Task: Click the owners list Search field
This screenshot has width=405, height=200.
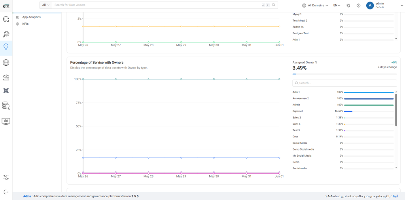Action: (344, 83)
